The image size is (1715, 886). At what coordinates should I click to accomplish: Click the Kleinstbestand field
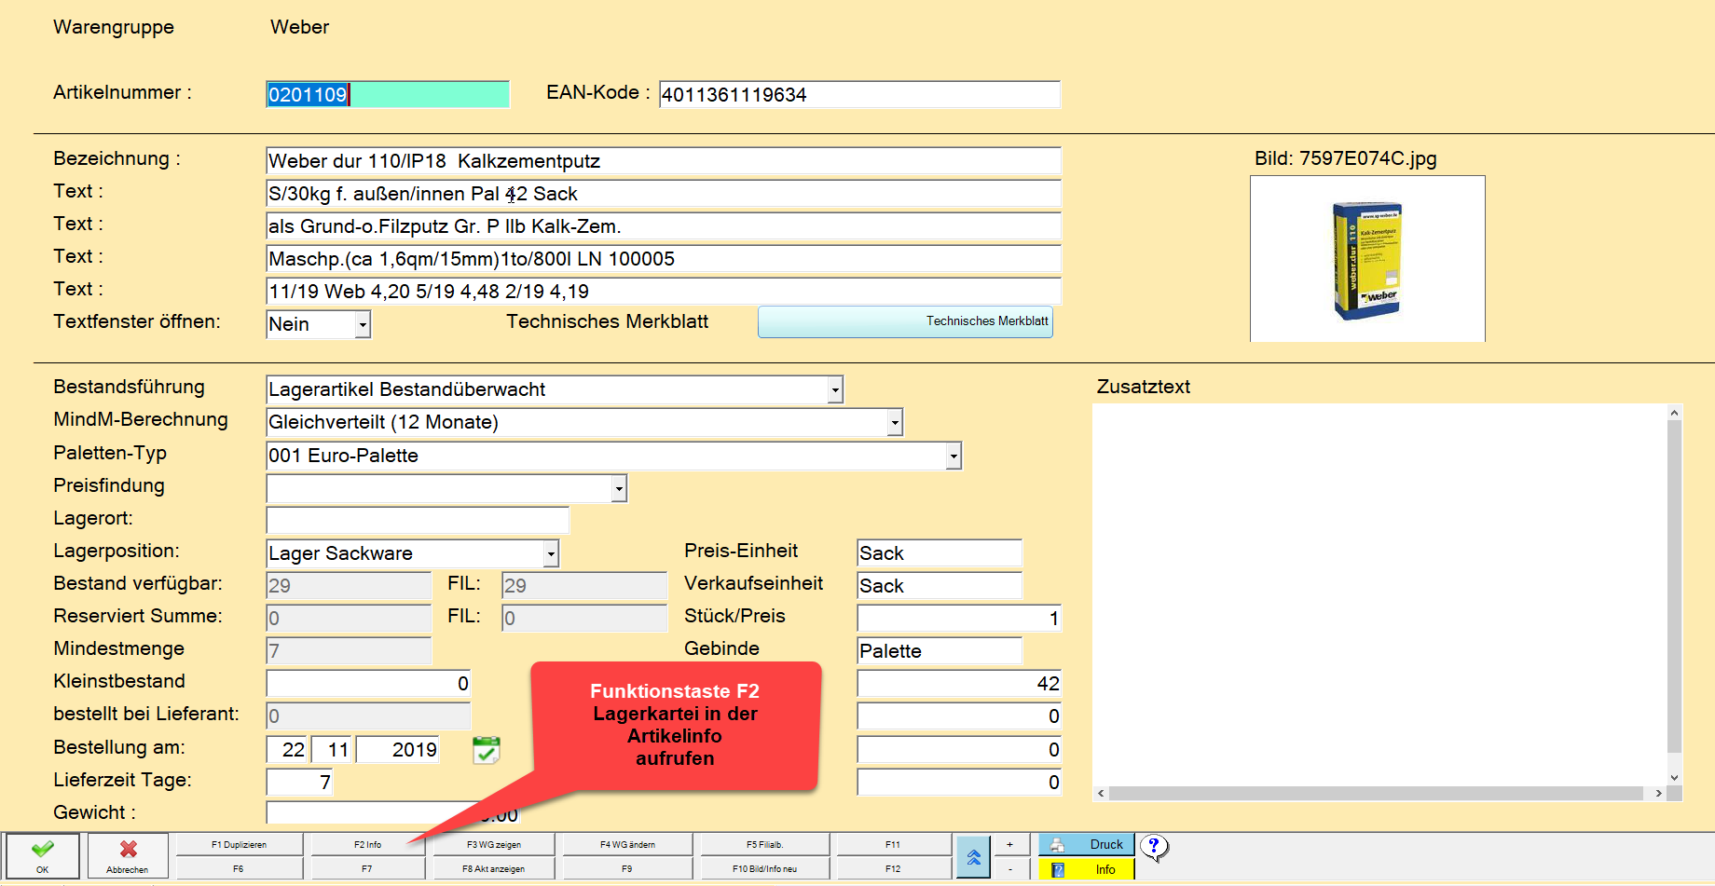[x=368, y=683]
